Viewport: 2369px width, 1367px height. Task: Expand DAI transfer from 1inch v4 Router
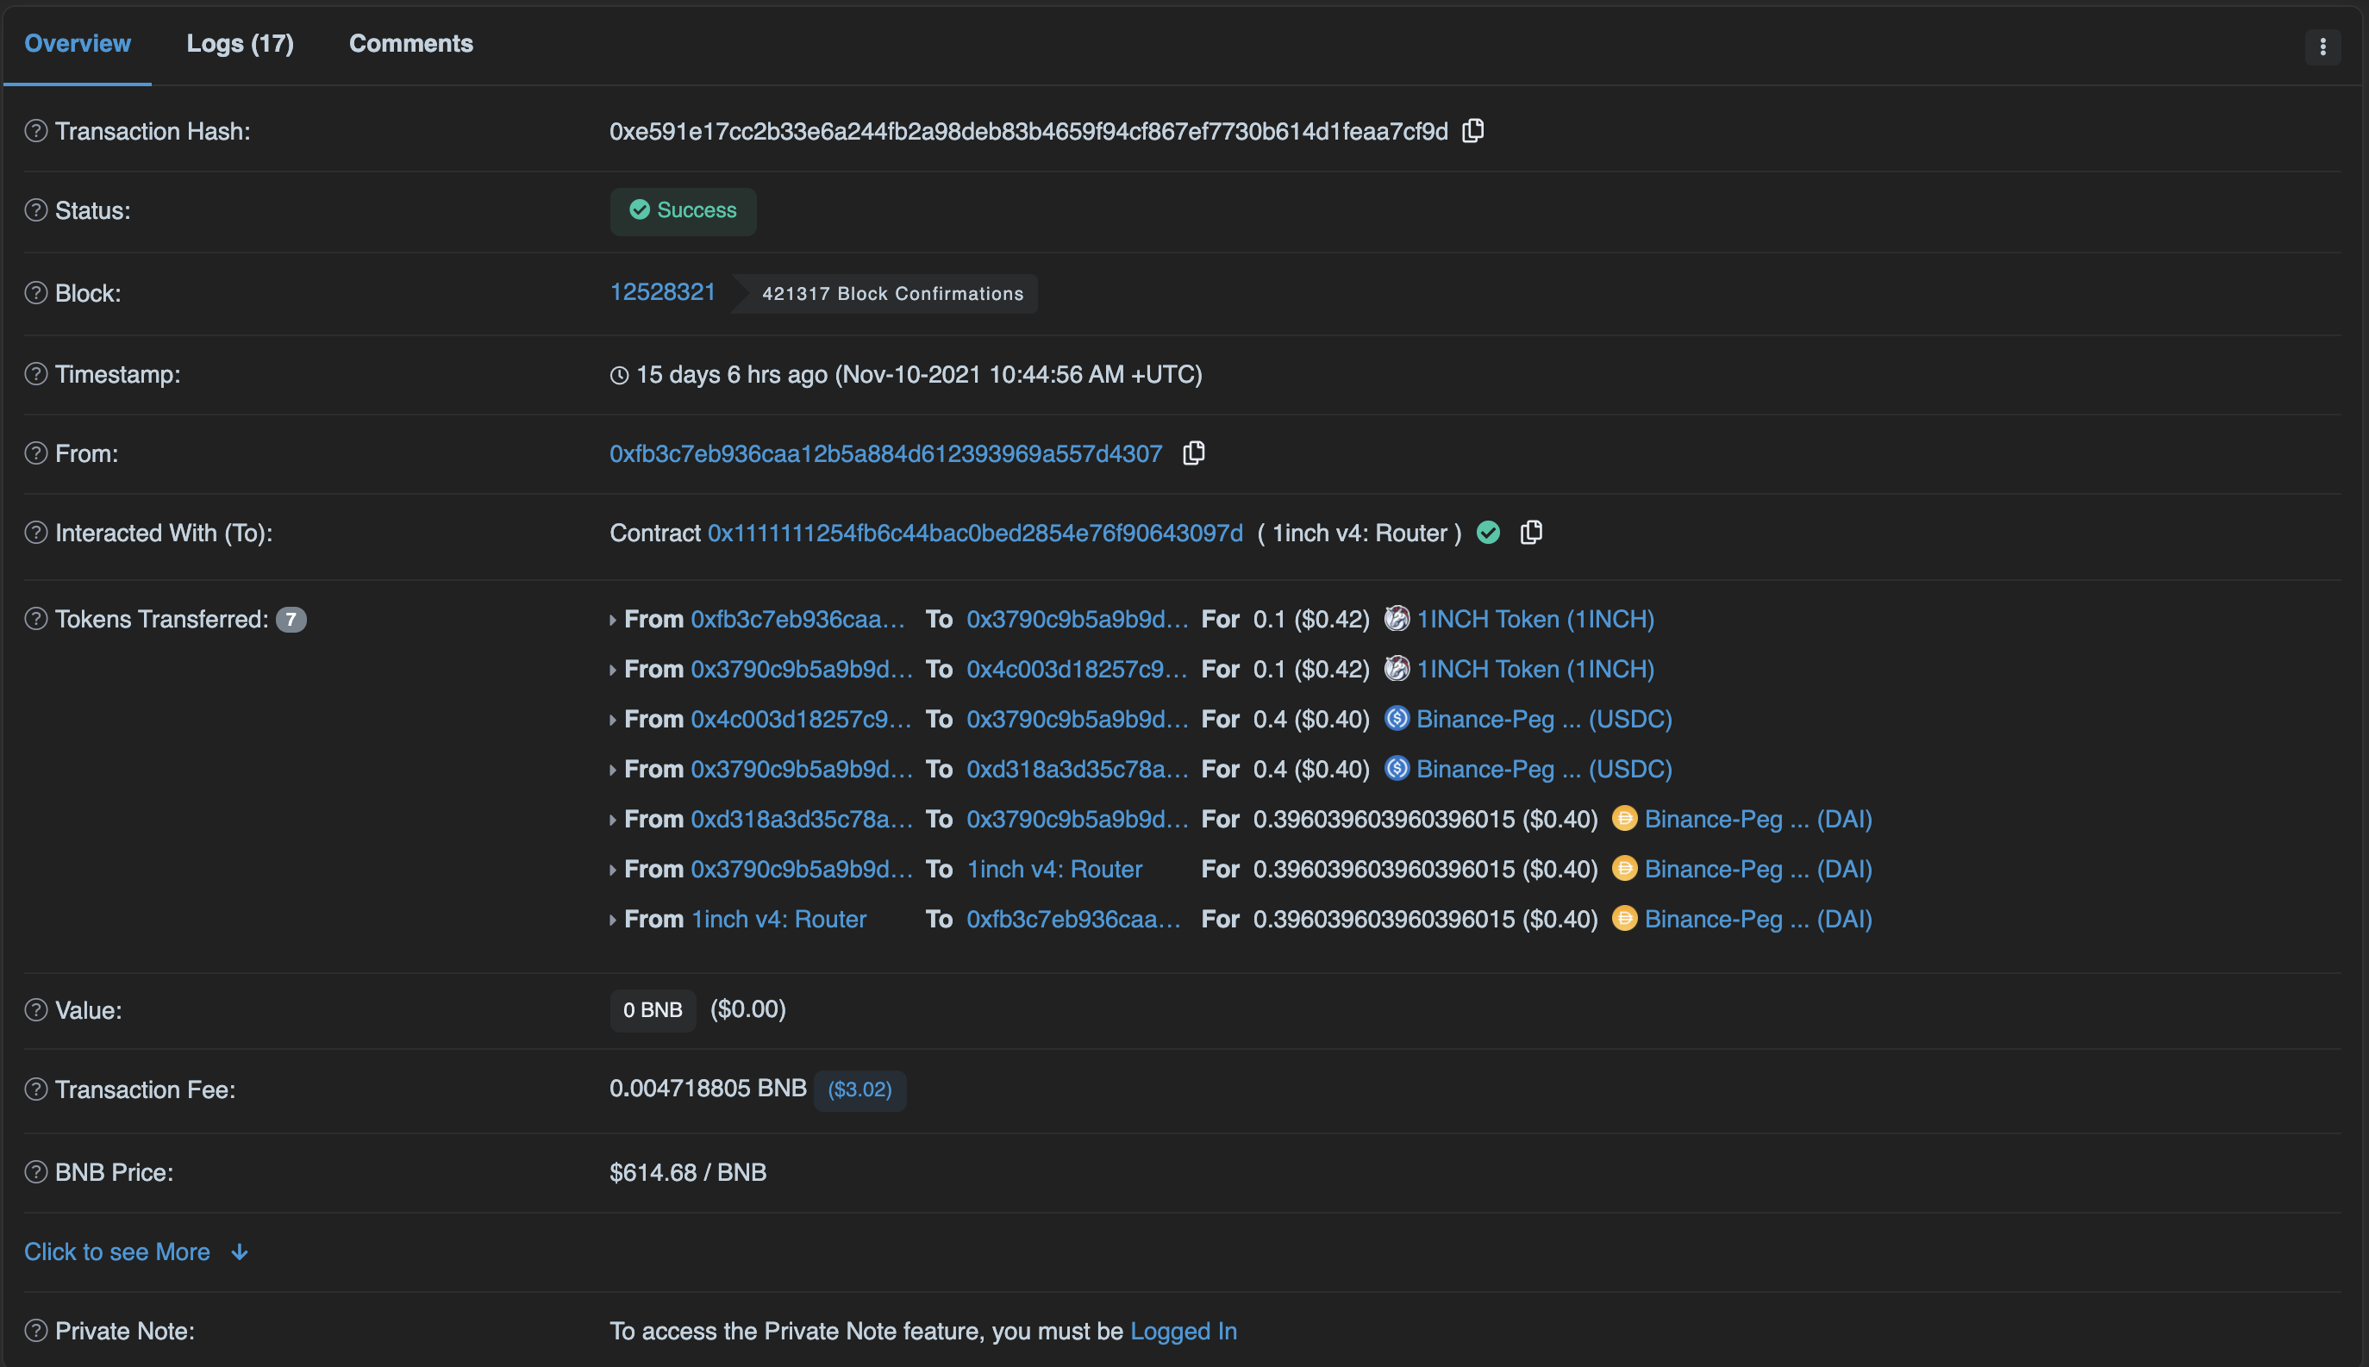pyautogui.click(x=612, y=919)
